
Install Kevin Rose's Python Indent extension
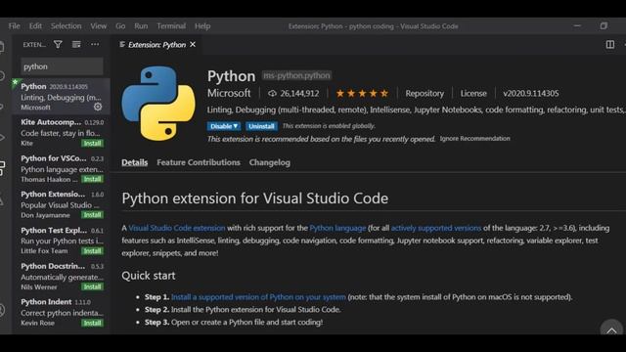tap(92, 323)
